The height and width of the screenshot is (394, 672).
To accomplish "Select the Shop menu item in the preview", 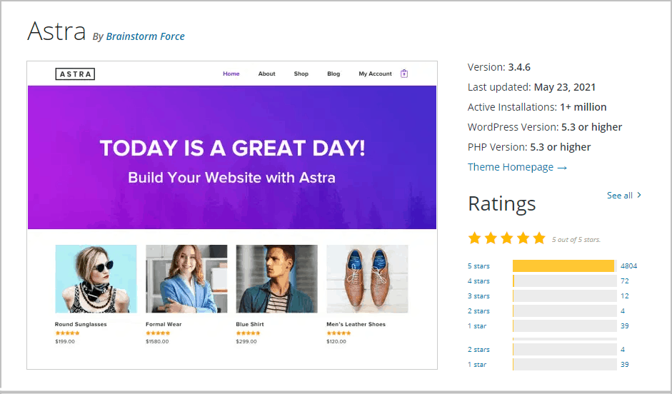I will click(x=301, y=74).
